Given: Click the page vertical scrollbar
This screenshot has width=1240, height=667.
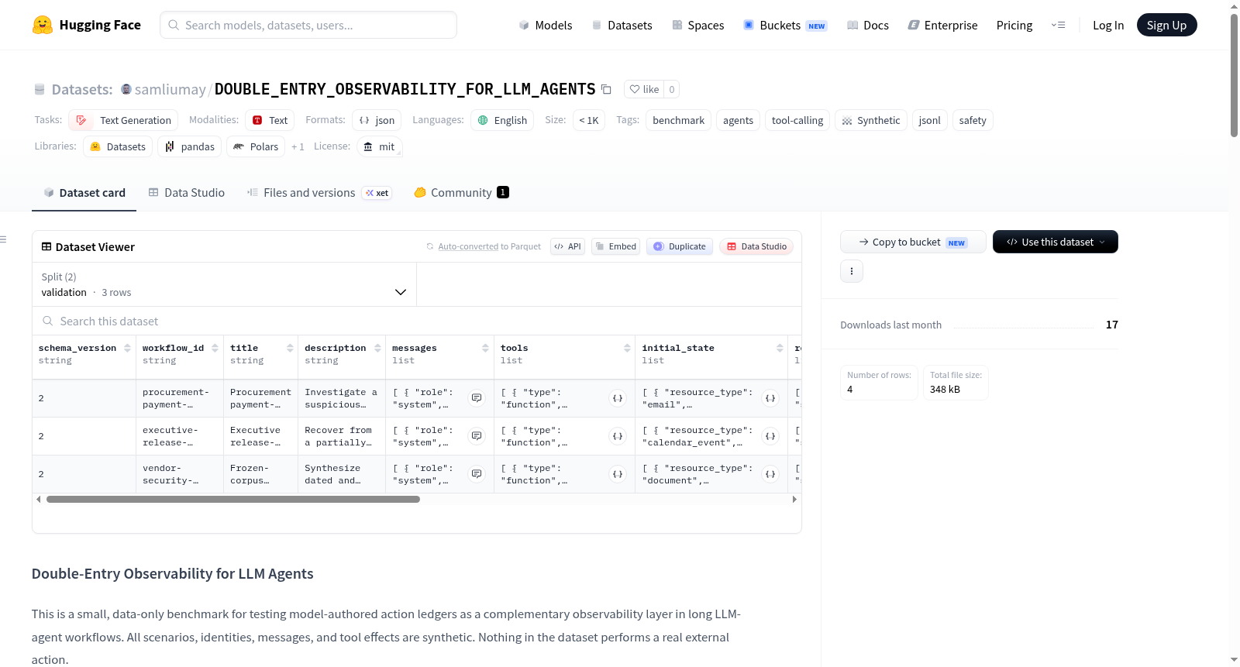Looking at the screenshot, I should coord(1234,75).
